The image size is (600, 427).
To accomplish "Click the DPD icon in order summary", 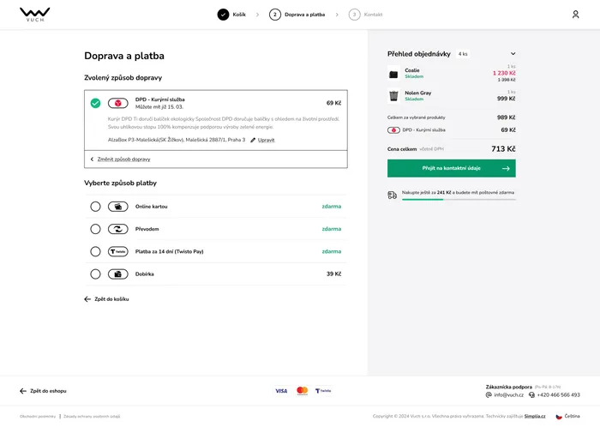I will 393,130.
